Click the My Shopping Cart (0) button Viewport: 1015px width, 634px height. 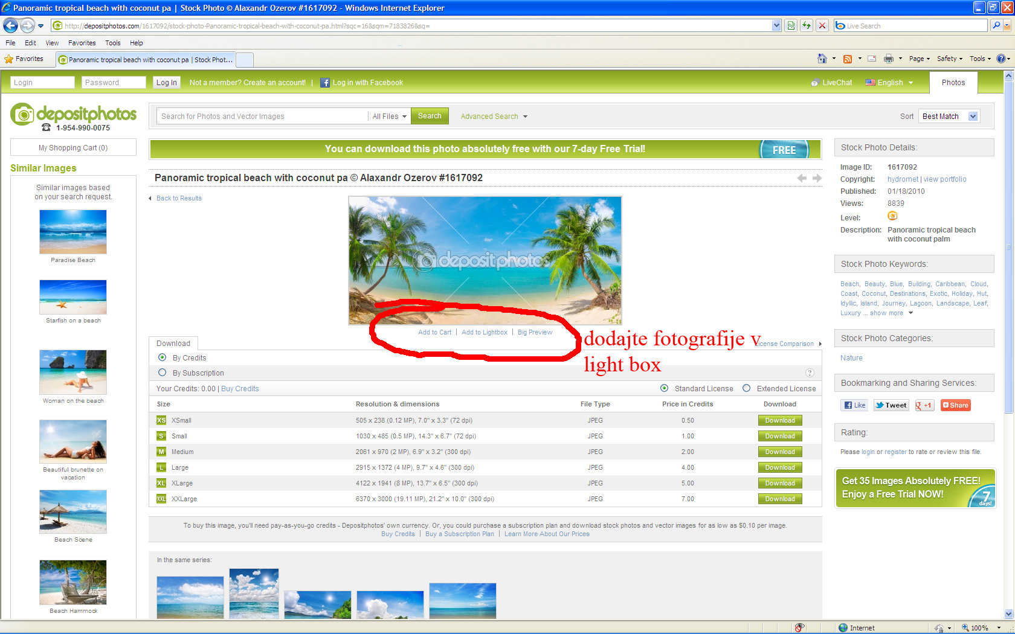coord(73,147)
